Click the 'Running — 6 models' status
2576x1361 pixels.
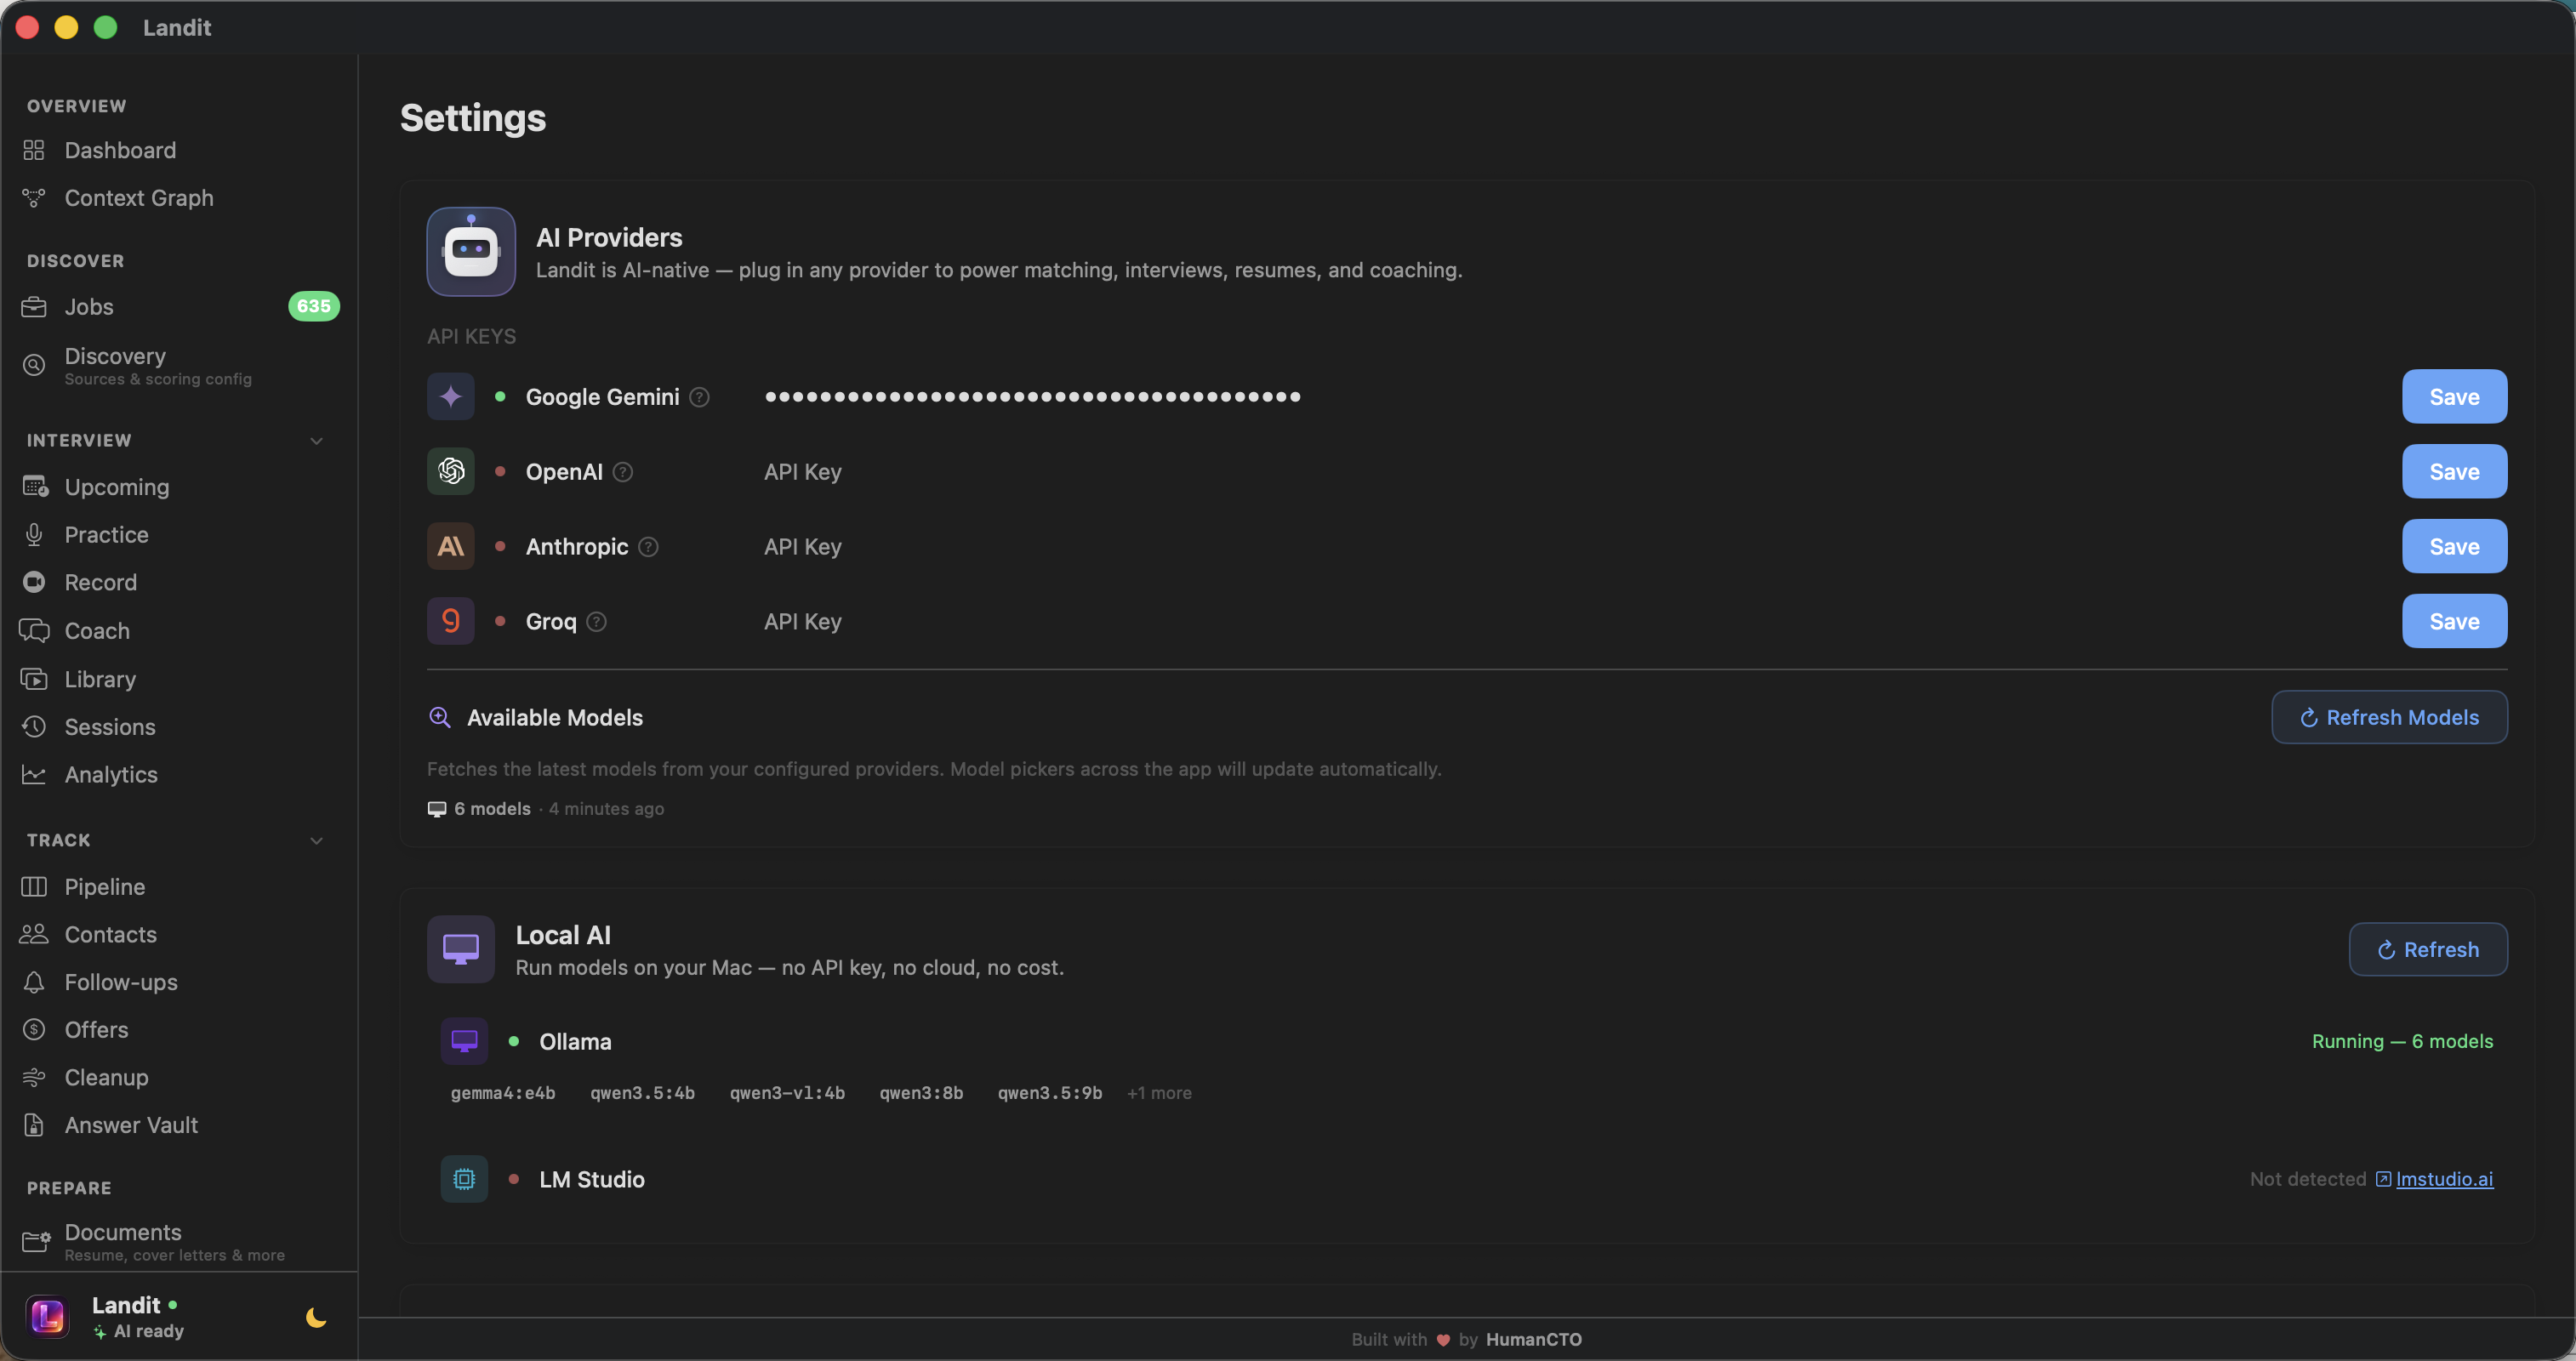click(2402, 1041)
